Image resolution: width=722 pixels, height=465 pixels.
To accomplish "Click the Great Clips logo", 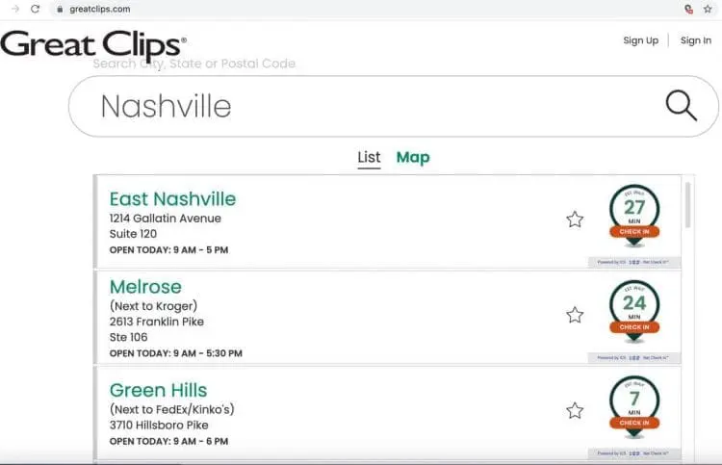I will click(93, 46).
